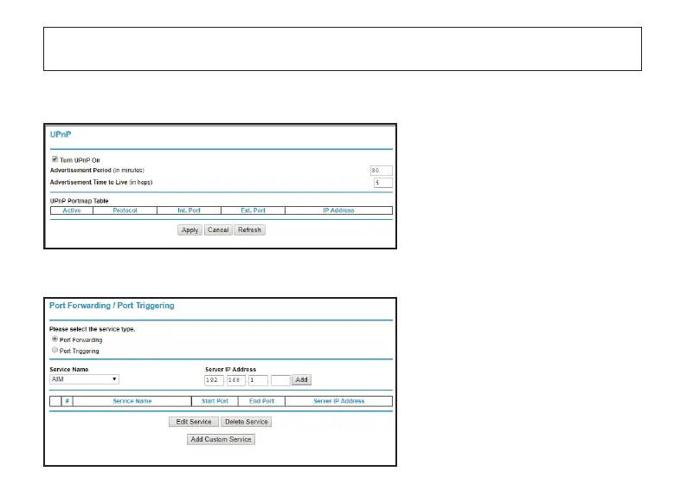Click the Protocol column header
The image size is (687, 491).
(125, 210)
